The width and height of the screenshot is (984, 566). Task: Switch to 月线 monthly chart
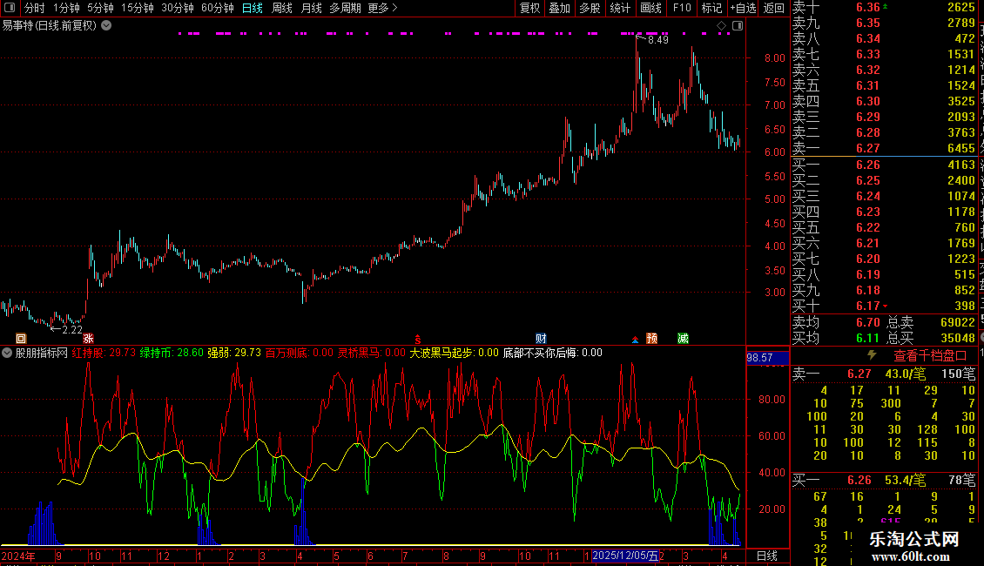coord(311,8)
